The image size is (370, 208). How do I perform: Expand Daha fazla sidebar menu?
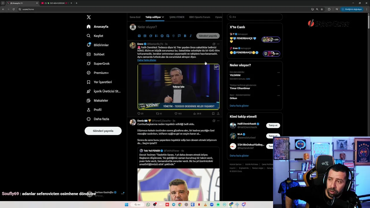point(98,119)
